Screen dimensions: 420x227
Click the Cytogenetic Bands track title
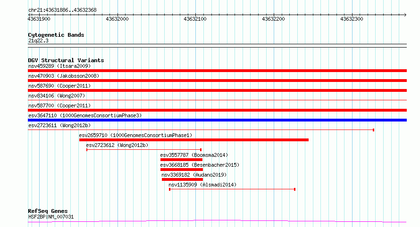click(x=56, y=35)
